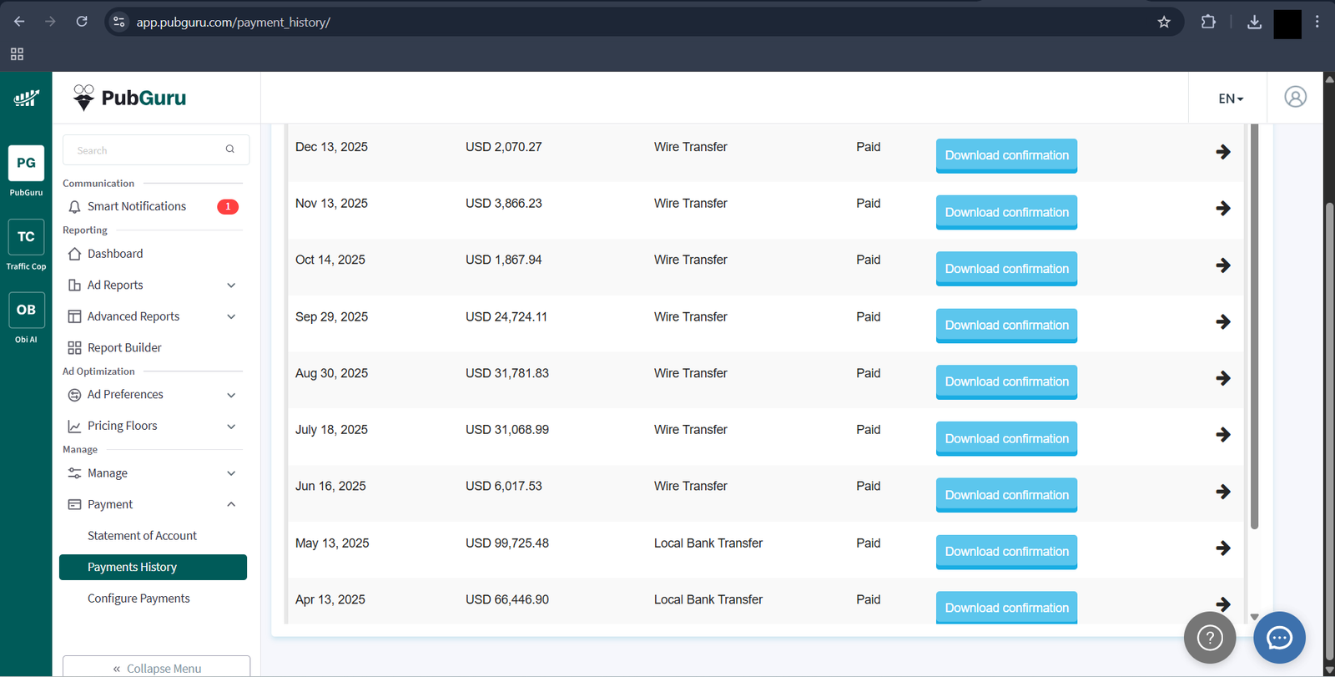Open Configure Payments

coord(139,599)
